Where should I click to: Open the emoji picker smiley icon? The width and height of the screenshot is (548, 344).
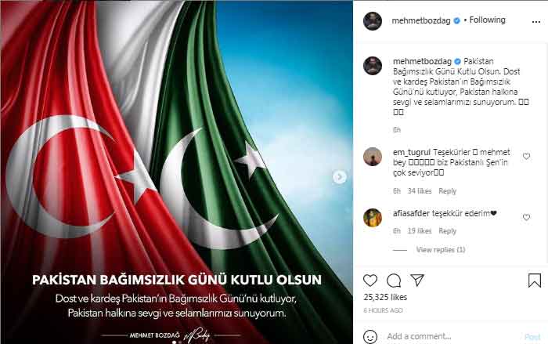pos(370,336)
